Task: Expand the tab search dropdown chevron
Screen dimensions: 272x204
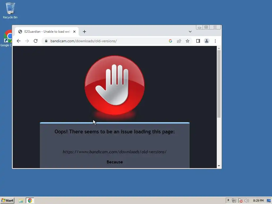Action: [190, 32]
